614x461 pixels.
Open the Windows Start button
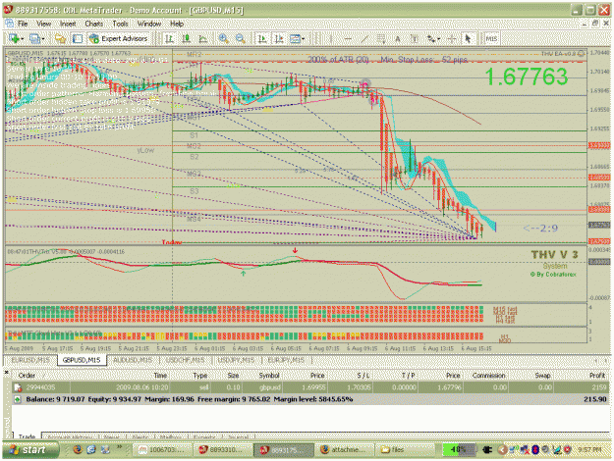29,450
